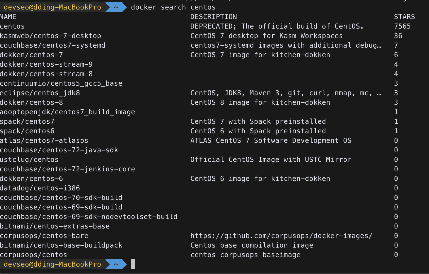Click 'eclipse/centos_jdk8' image name
This screenshot has width=429, height=274.
click(40, 93)
